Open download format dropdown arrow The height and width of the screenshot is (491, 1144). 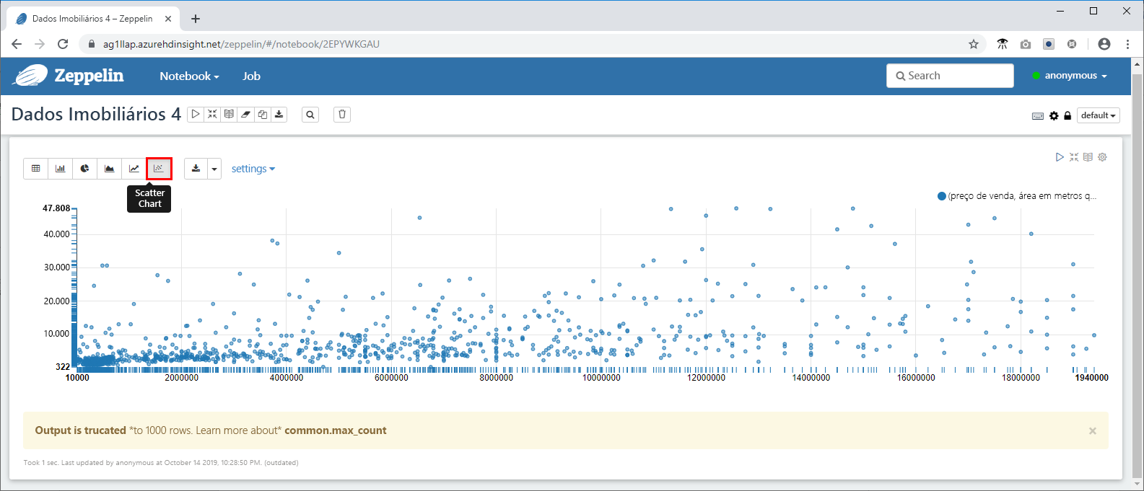(214, 169)
